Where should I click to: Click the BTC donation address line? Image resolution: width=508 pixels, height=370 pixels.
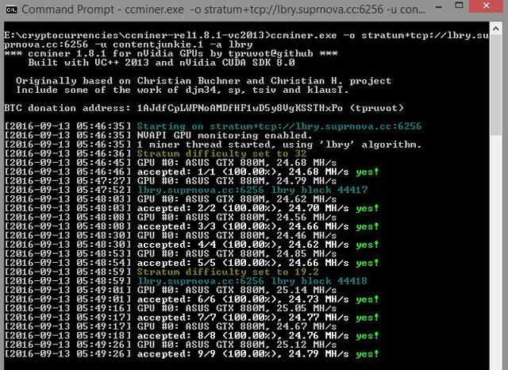coord(204,108)
